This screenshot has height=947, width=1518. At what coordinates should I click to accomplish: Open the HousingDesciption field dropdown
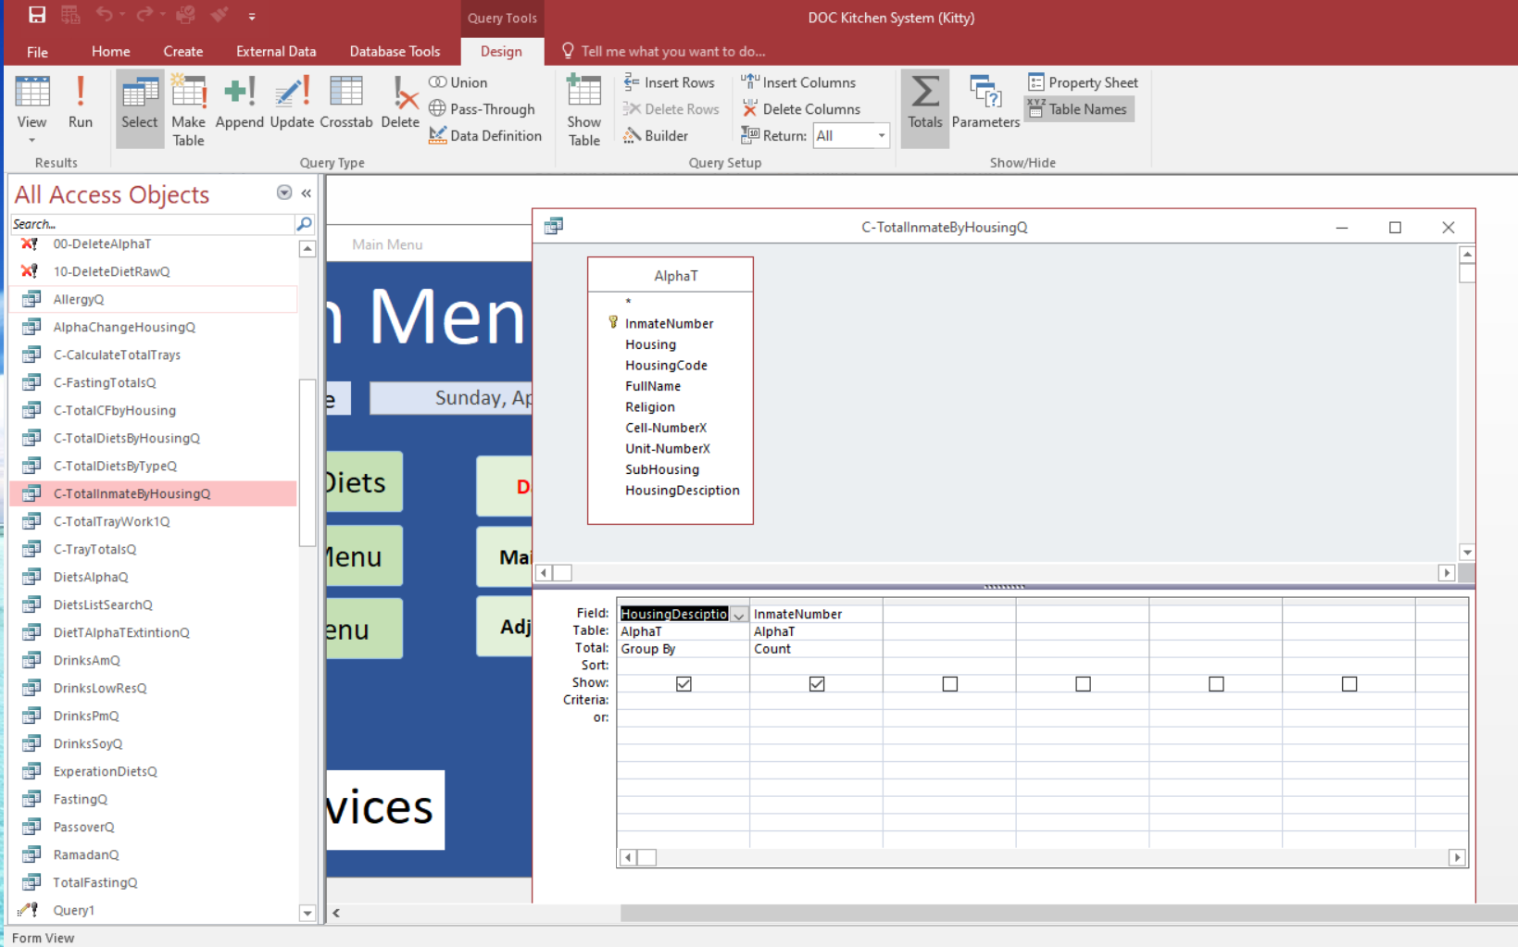739,613
